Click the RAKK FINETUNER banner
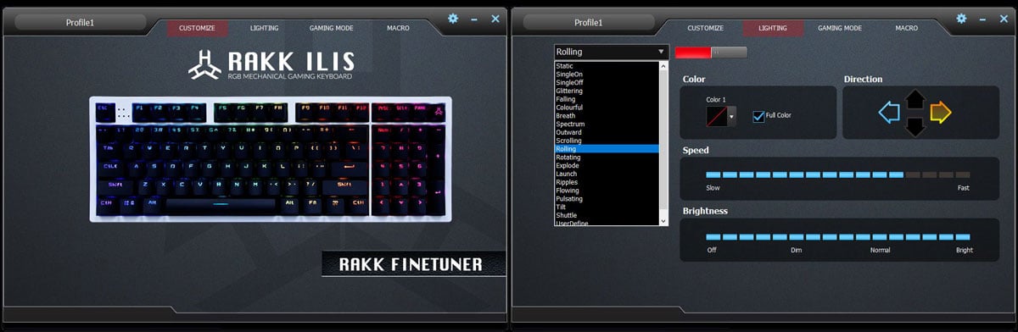Screen dimensions: 1018x332 (413, 264)
